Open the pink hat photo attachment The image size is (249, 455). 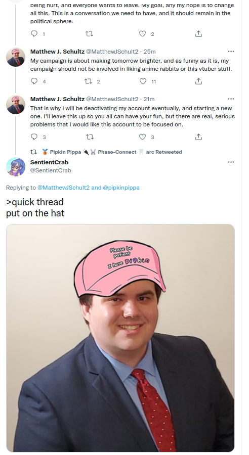click(x=120, y=338)
